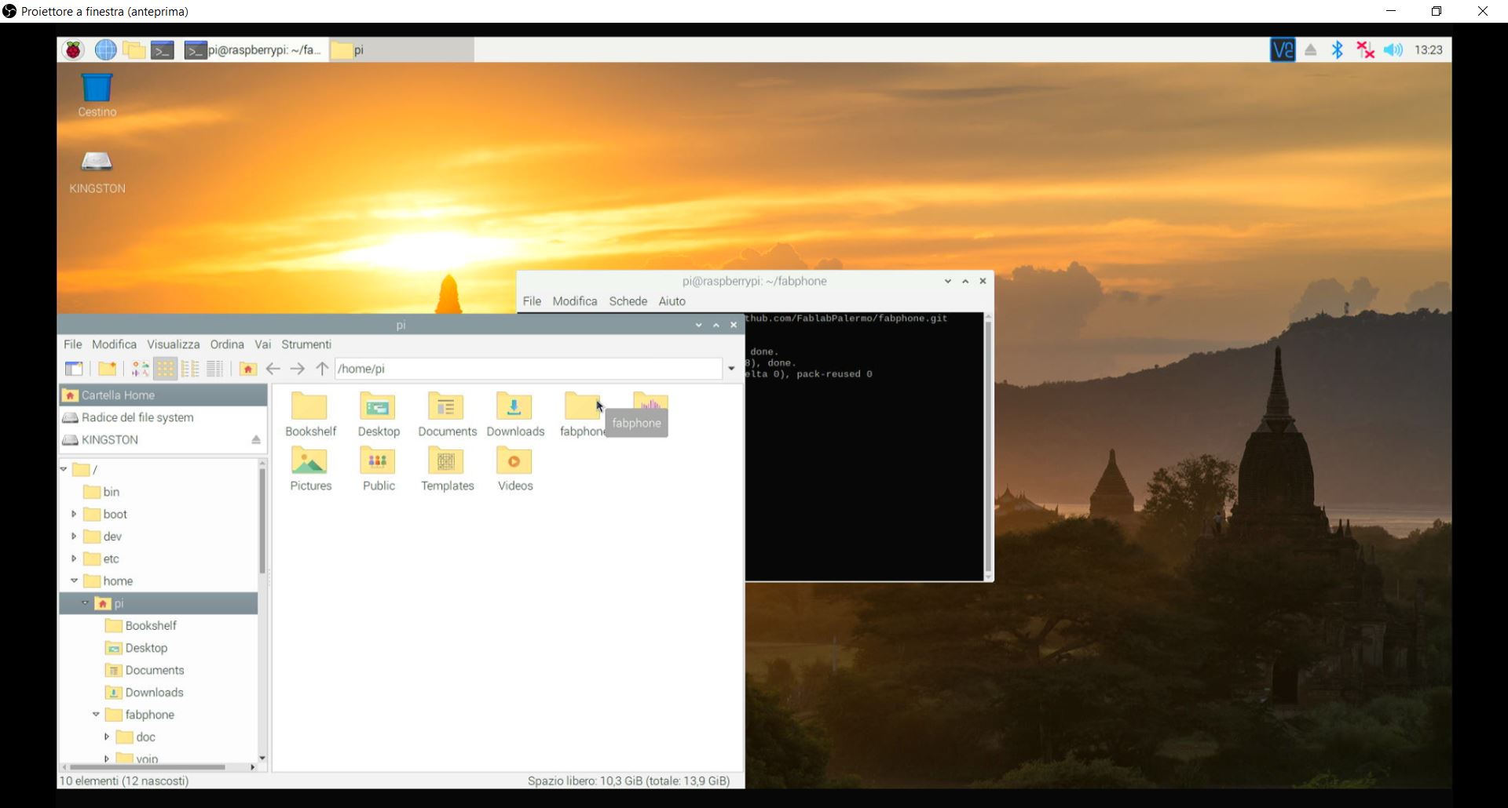The height and width of the screenshot is (808, 1508).
Task: Switch to detailed list view mode
Action: 215,369
